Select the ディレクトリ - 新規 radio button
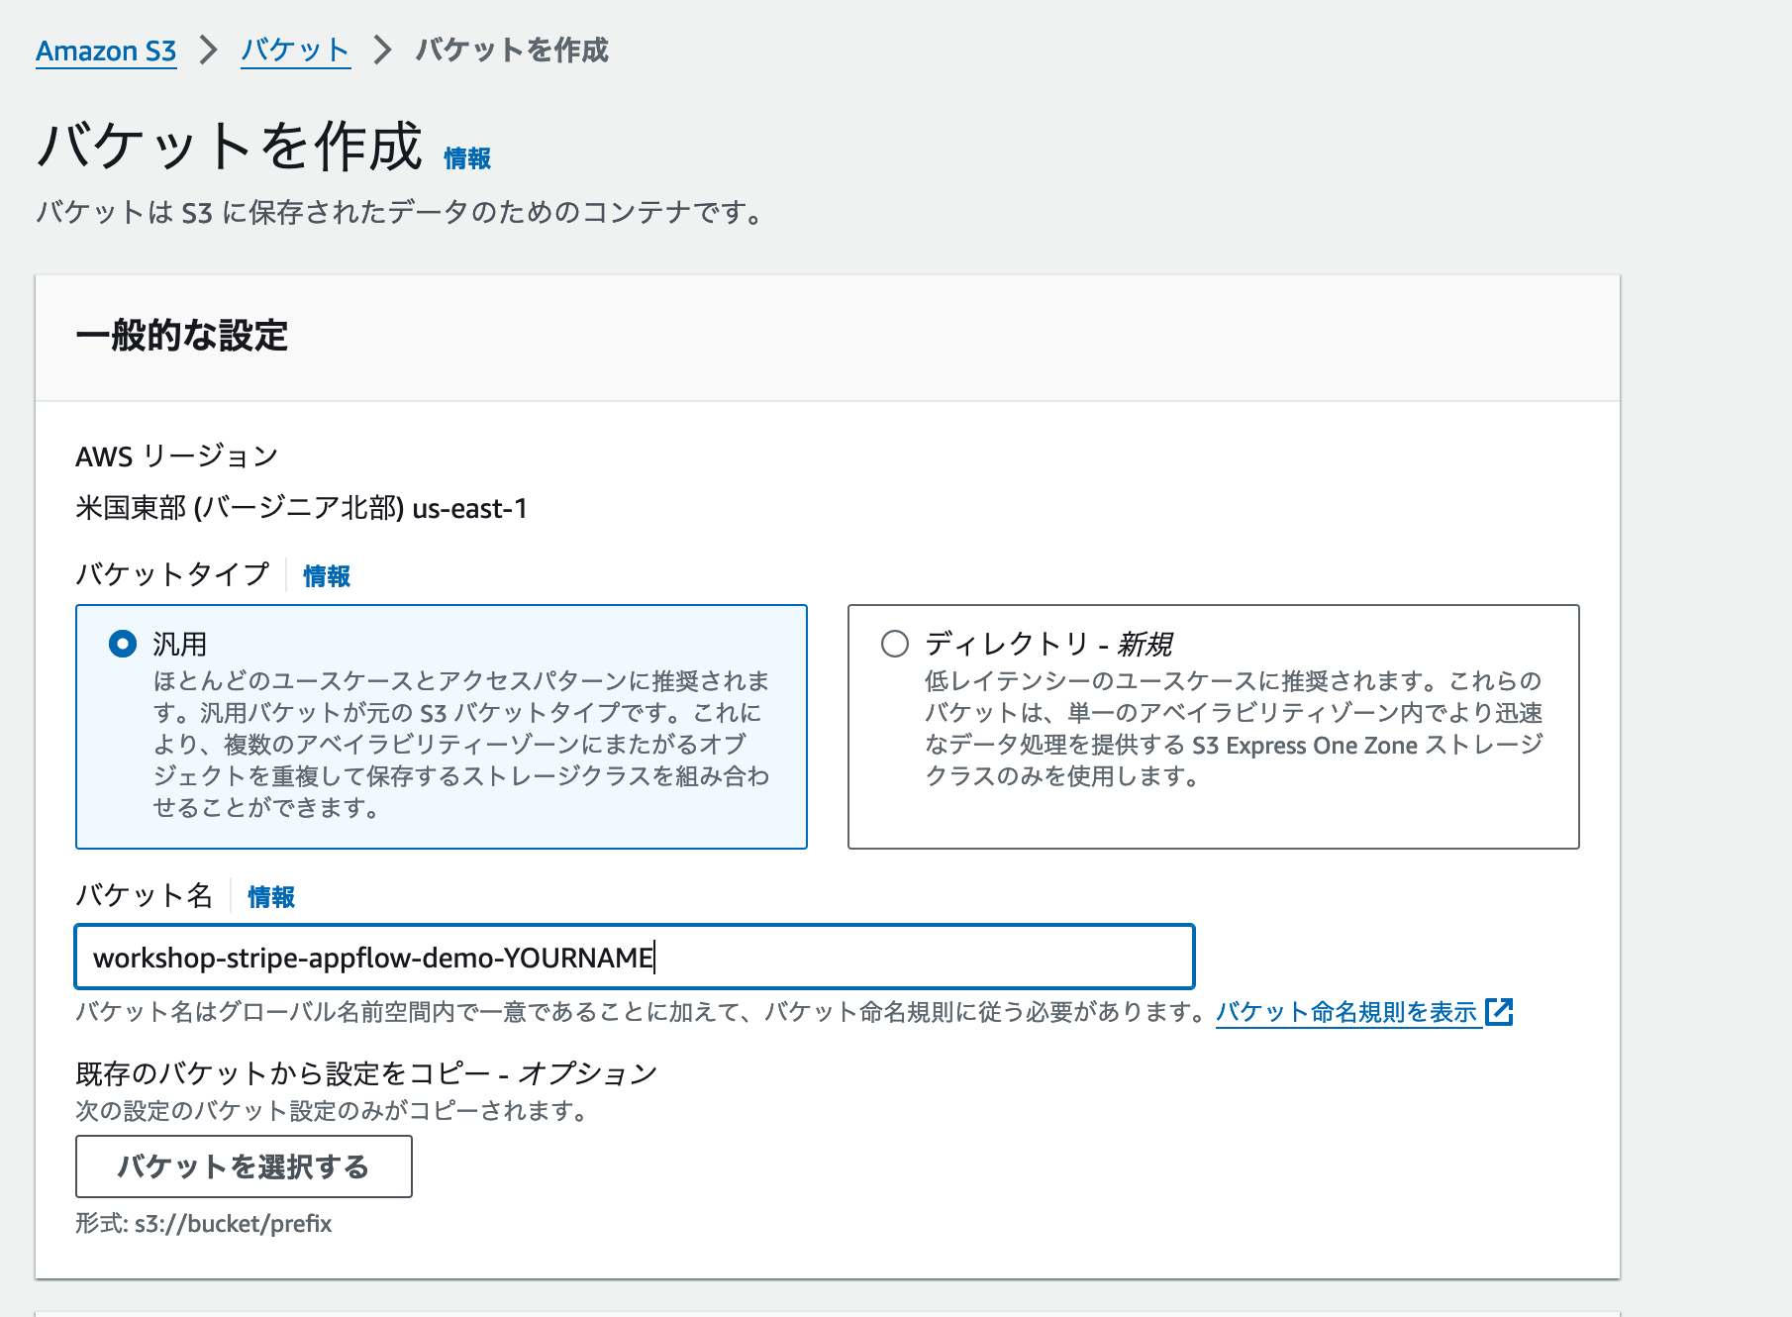This screenshot has width=1792, height=1317. pyautogui.click(x=893, y=644)
